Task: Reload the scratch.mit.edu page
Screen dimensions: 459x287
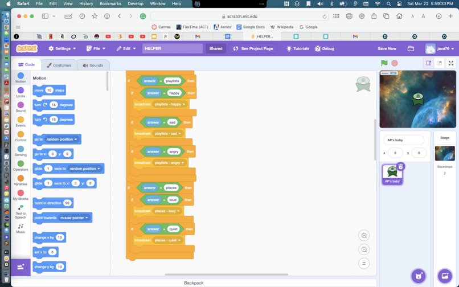Action: pos(325,17)
